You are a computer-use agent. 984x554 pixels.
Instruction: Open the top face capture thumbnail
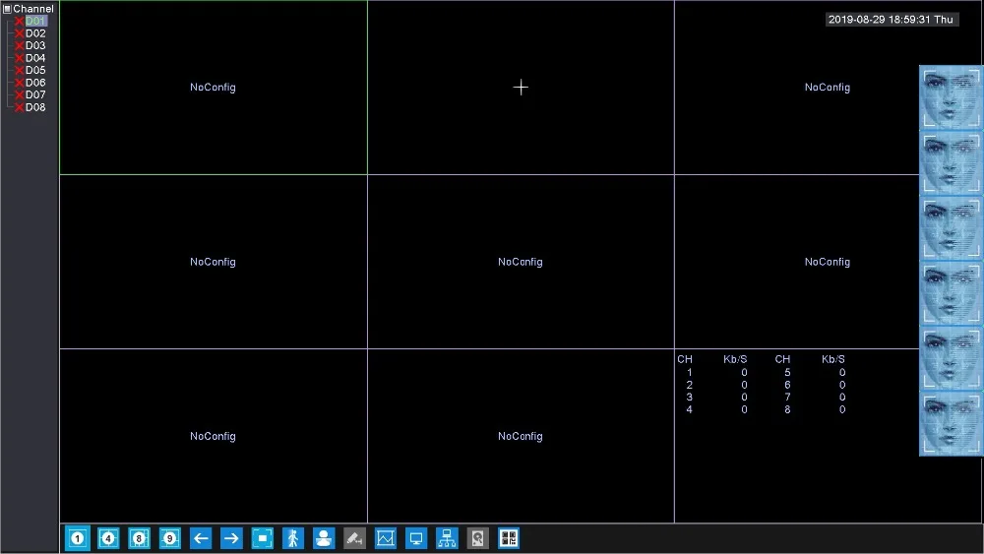(x=951, y=97)
